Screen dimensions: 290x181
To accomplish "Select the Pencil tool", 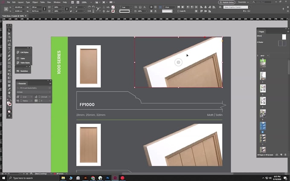I will tap(9, 60).
